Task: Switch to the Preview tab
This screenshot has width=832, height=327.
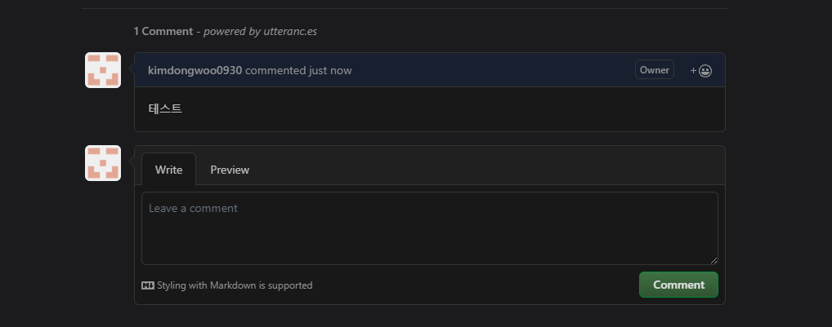Action: [x=230, y=170]
